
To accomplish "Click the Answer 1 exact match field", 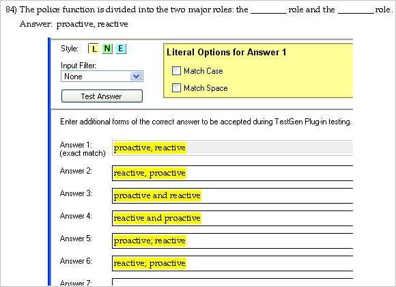I will coord(232,148).
